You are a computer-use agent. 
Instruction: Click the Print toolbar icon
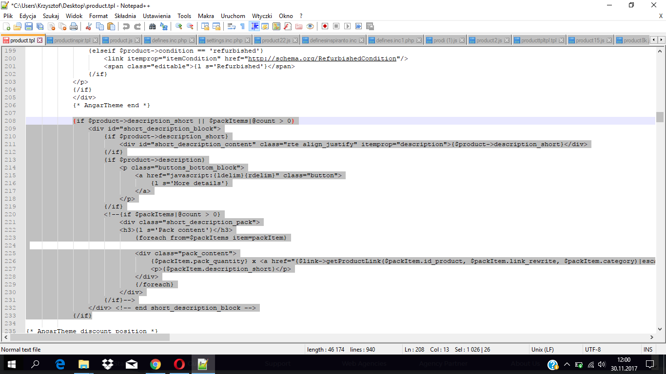tap(75, 26)
